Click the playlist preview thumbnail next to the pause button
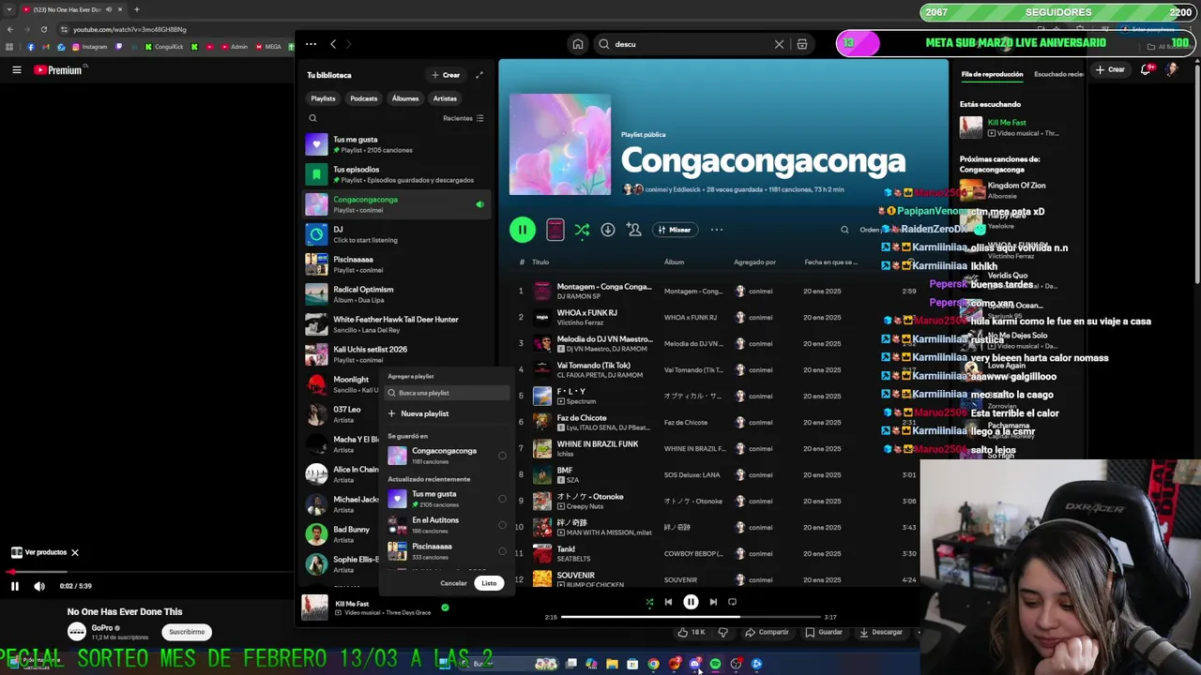The image size is (1201, 675). [x=555, y=230]
